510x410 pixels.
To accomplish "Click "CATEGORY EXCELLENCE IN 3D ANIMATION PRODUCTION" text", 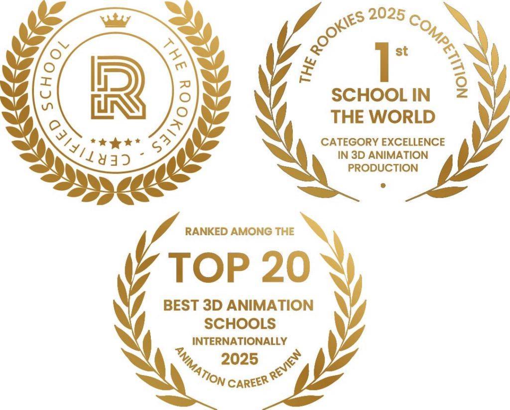I will [x=383, y=155].
